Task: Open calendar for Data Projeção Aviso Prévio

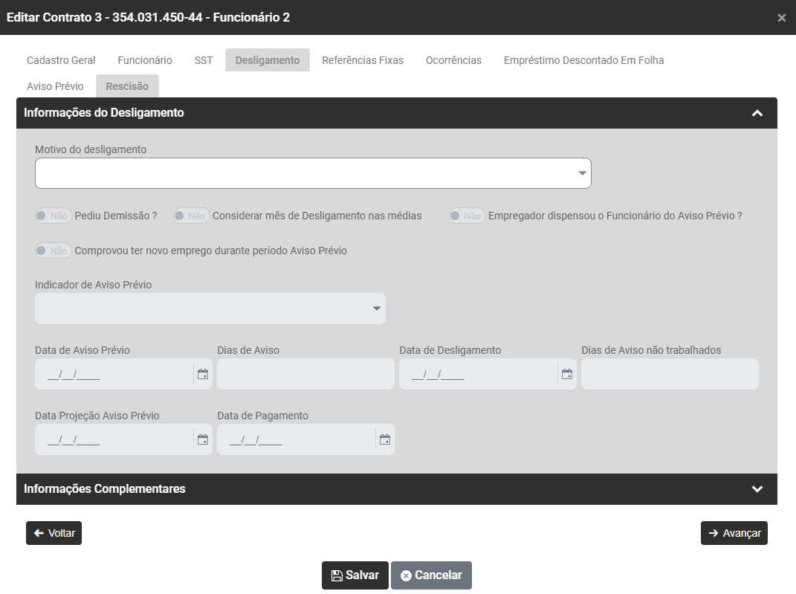Action: [202, 439]
